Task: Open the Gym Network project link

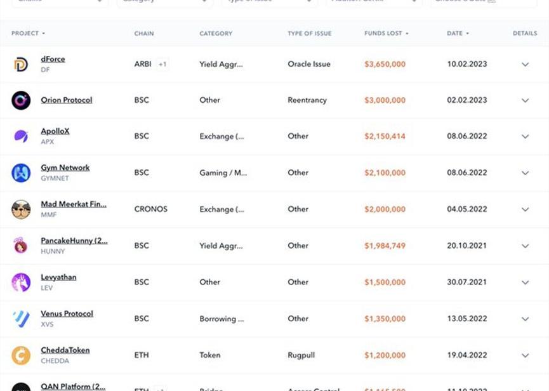Action: 65,168
